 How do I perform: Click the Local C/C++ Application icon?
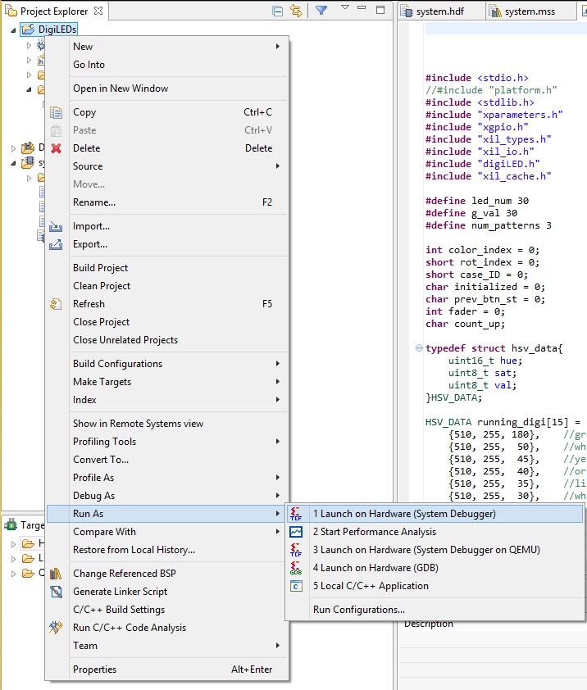pos(296,586)
